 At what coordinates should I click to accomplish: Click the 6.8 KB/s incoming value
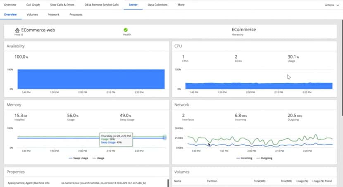click(241, 115)
